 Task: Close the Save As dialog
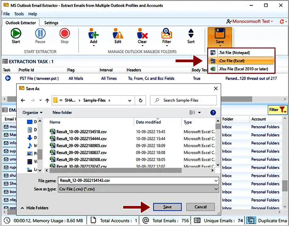[x=216, y=88]
